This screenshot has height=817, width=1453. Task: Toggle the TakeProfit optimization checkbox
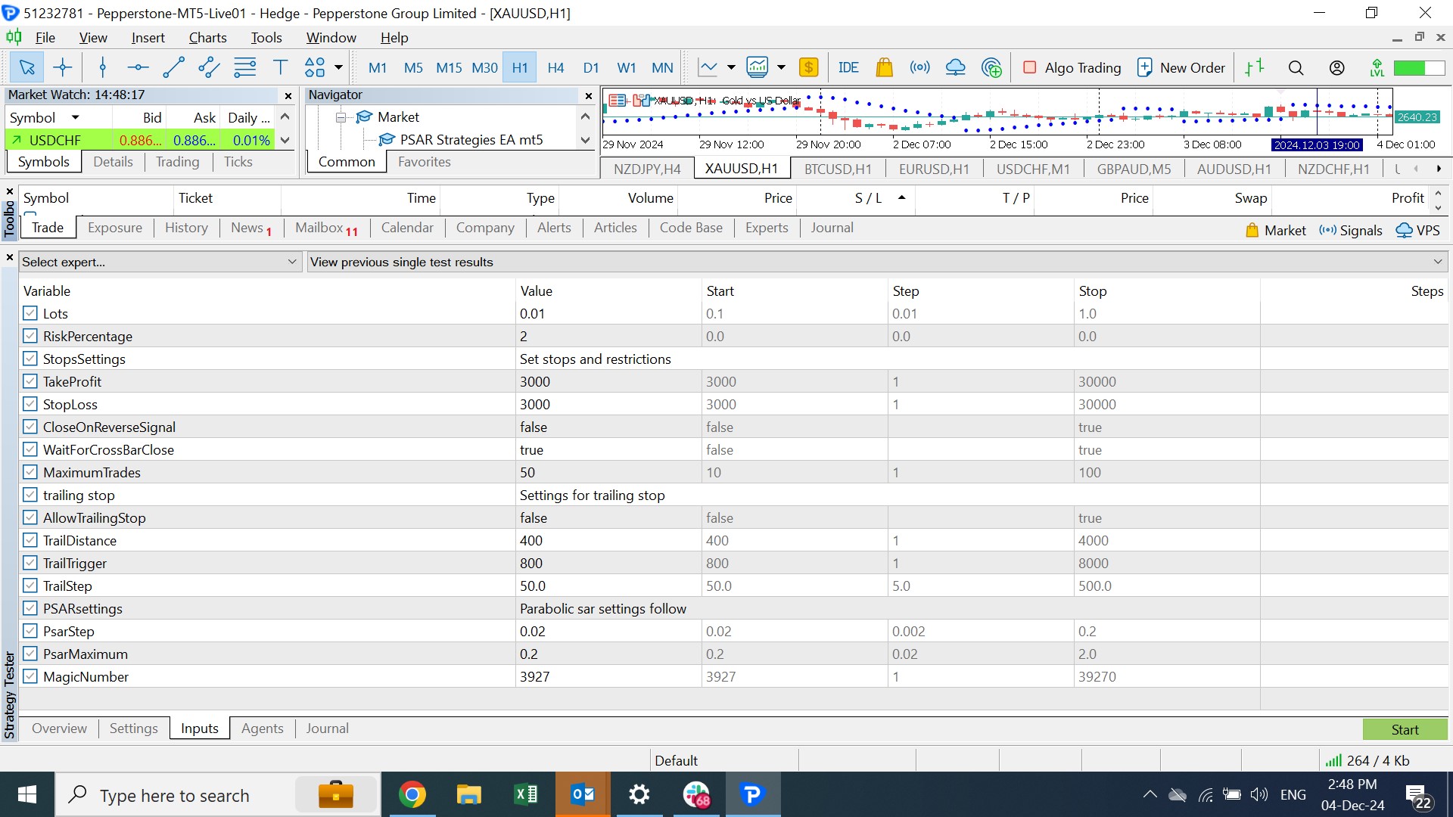tap(30, 381)
